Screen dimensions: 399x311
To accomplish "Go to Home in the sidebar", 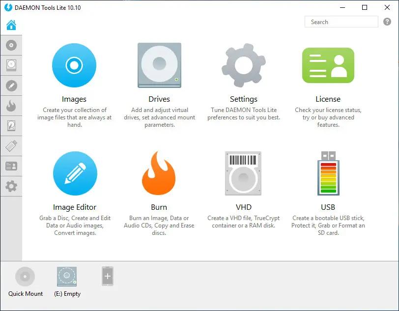I will click(11, 25).
